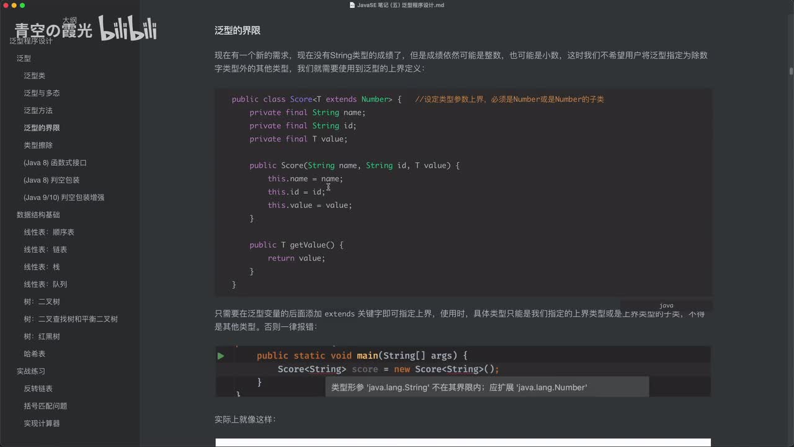Image resolution: width=794 pixels, height=447 pixels.
Task: Open the 泛型 outline entry
Action: coord(24,58)
